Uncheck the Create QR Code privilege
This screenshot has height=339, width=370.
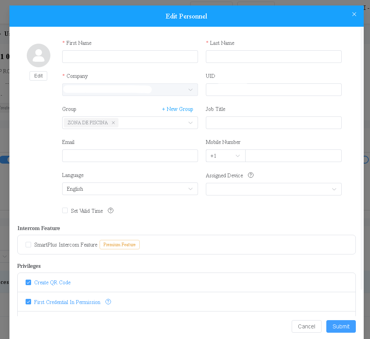[28, 282]
